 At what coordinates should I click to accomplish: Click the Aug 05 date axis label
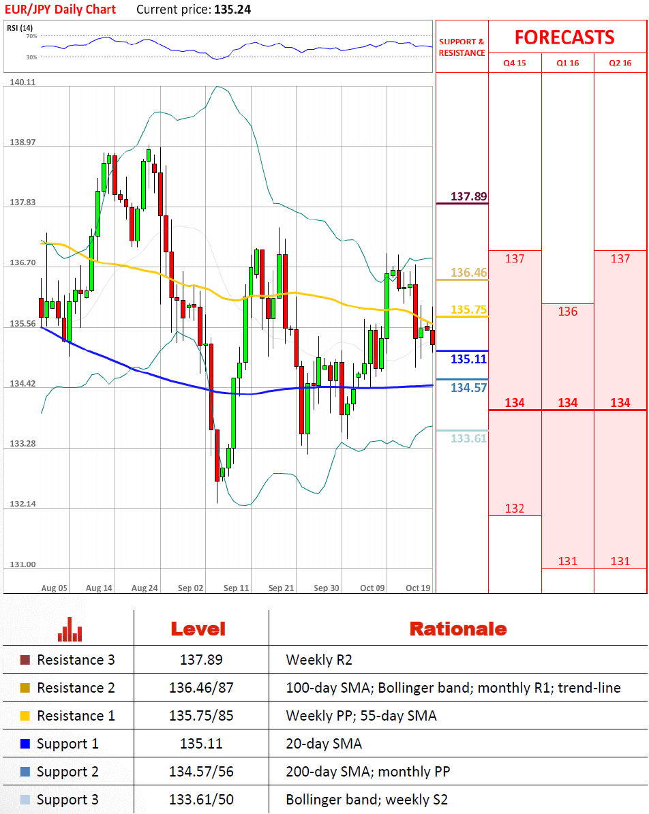54,588
